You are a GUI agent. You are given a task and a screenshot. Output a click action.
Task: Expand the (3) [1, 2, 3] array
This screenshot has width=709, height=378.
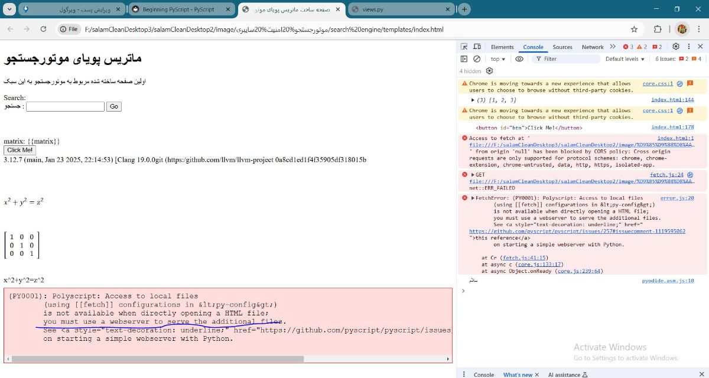coord(473,100)
